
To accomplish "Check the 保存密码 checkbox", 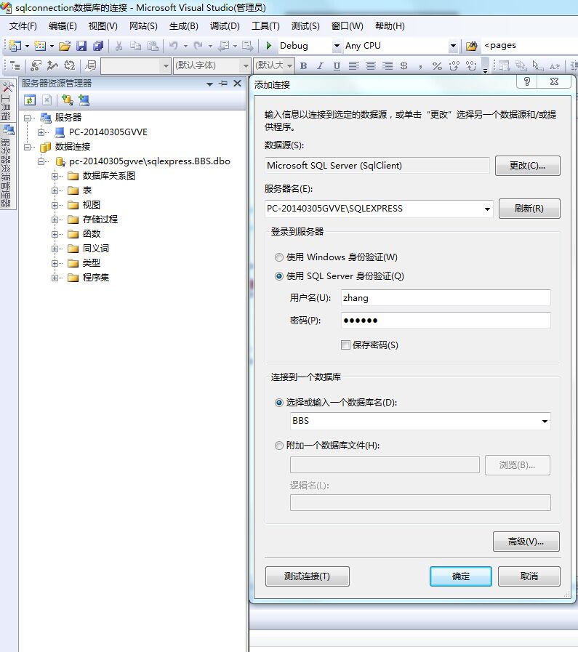I will pos(345,345).
